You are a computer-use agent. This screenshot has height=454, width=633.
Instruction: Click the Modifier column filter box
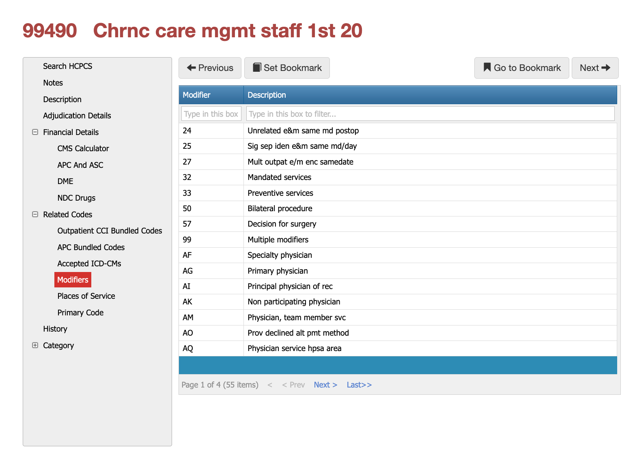[211, 114]
